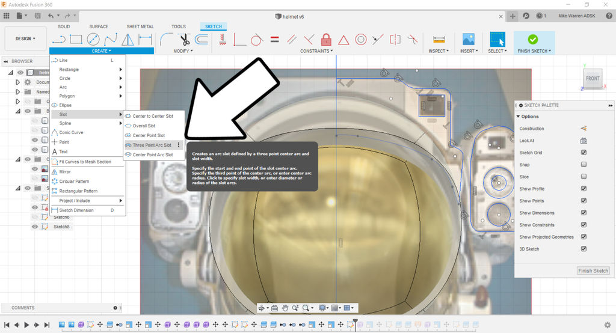Apply the Perpendicular constraint icon
The image size is (616, 333).
(309, 39)
